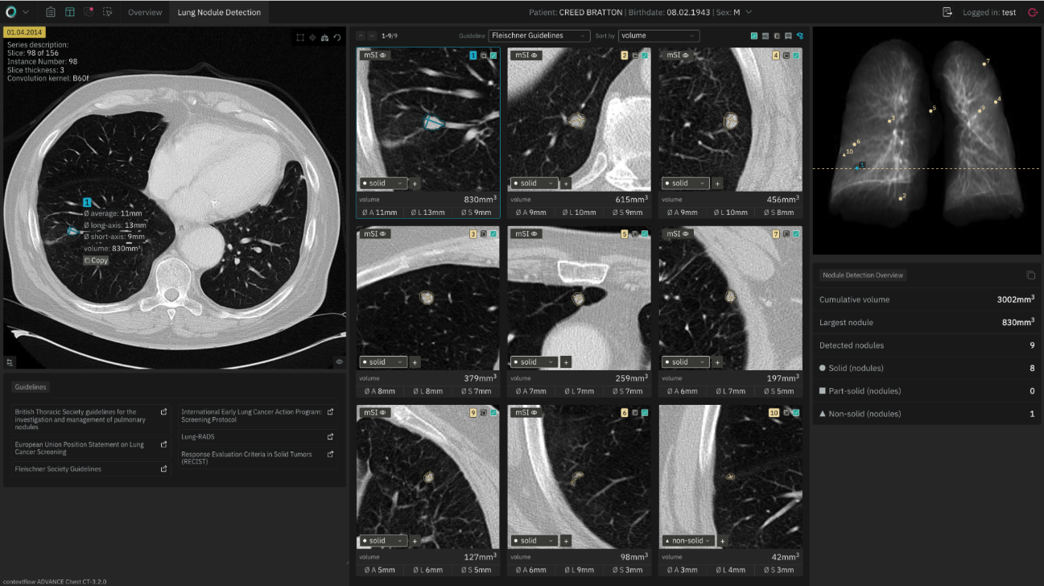
Task: Copy the Nodule Detection Overview with copy icon
Action: tap(1030, 275)
